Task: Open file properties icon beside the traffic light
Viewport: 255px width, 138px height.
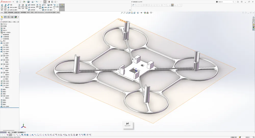Action: (52, 2)
